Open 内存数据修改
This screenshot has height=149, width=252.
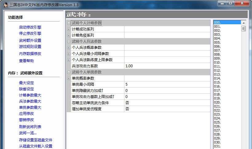[30, 54]
